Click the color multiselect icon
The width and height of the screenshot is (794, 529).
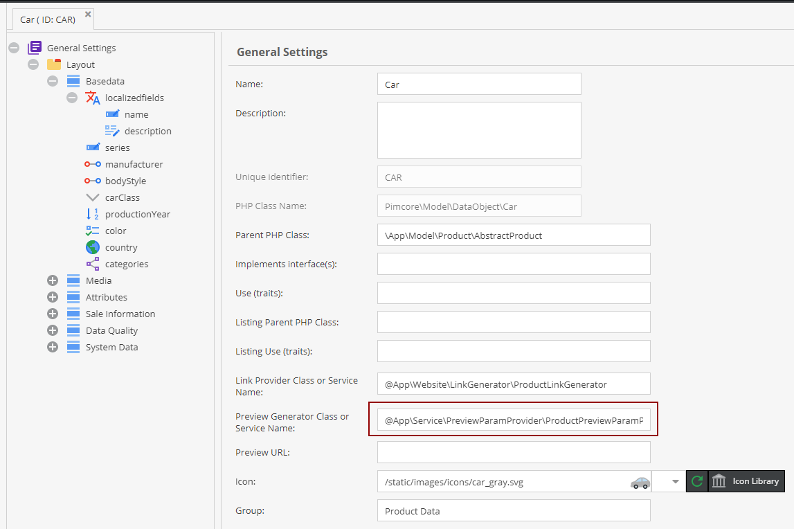93,231
